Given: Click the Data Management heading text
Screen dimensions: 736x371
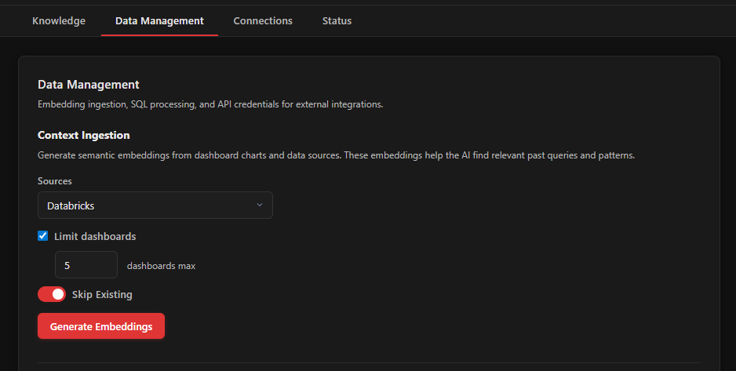Looking at the screenshot, I should (88, 85).
